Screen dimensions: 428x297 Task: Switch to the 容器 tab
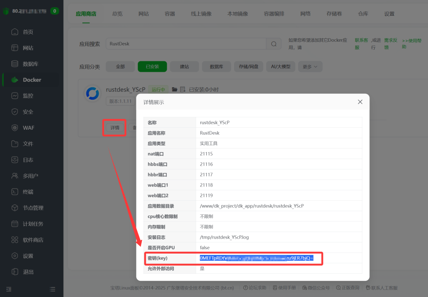coord(169,13)
